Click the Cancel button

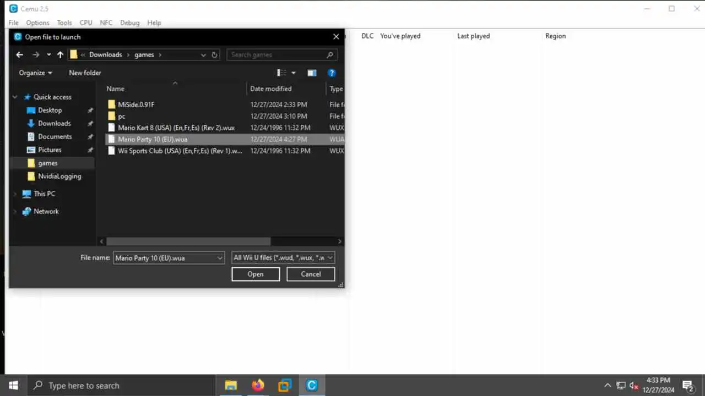point(311,274)
